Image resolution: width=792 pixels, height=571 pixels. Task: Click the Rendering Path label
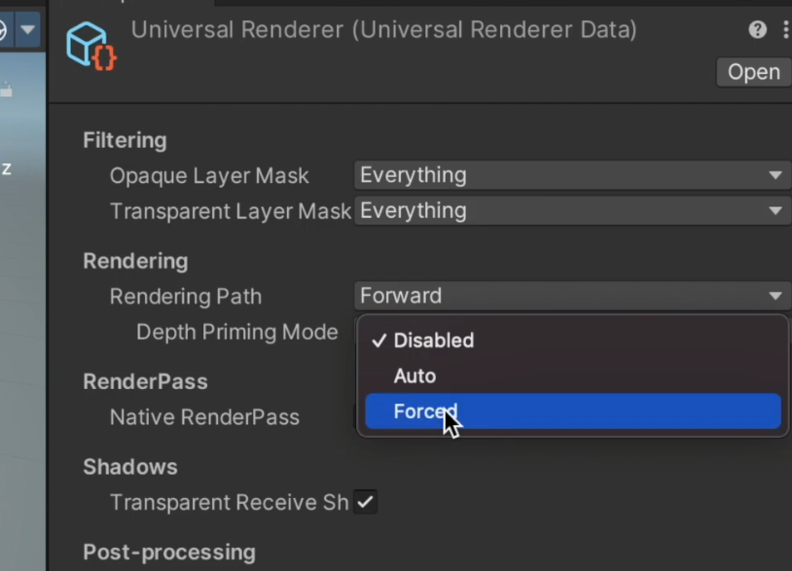(186, 297)
